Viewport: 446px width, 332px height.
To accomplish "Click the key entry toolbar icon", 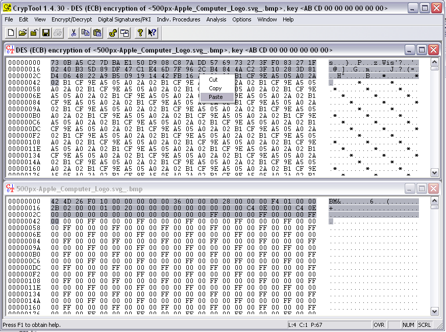I will point(113,33).
